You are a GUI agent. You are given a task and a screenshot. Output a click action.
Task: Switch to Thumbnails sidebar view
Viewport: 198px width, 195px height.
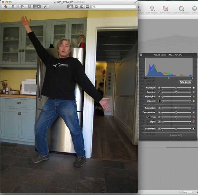76,7
